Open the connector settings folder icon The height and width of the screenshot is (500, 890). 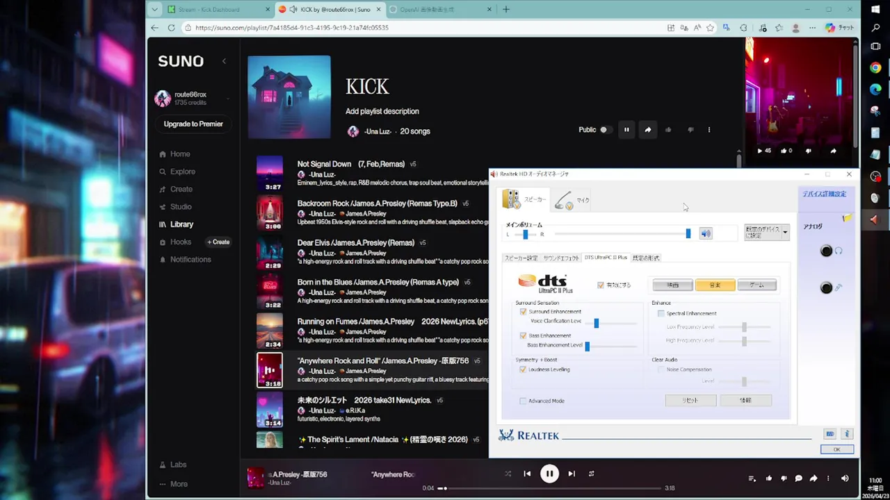[x=847, y=219]
